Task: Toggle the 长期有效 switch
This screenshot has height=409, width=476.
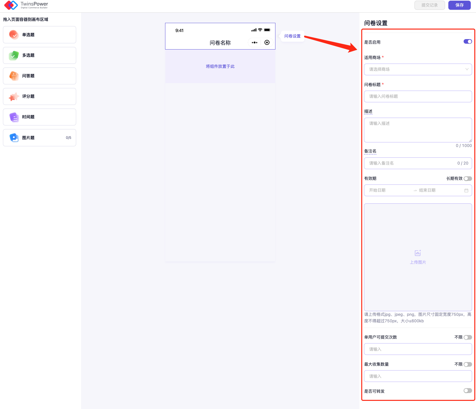Action: point(468,179)
